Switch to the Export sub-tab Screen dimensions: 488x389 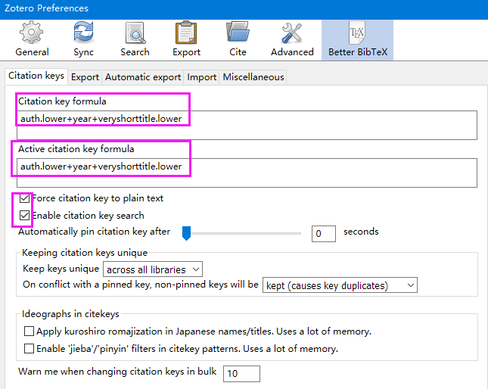coord(85,77)
